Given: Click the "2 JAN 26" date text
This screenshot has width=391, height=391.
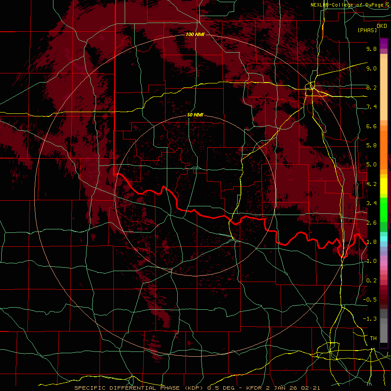Looking at the screenshot, I should point(282,388).
